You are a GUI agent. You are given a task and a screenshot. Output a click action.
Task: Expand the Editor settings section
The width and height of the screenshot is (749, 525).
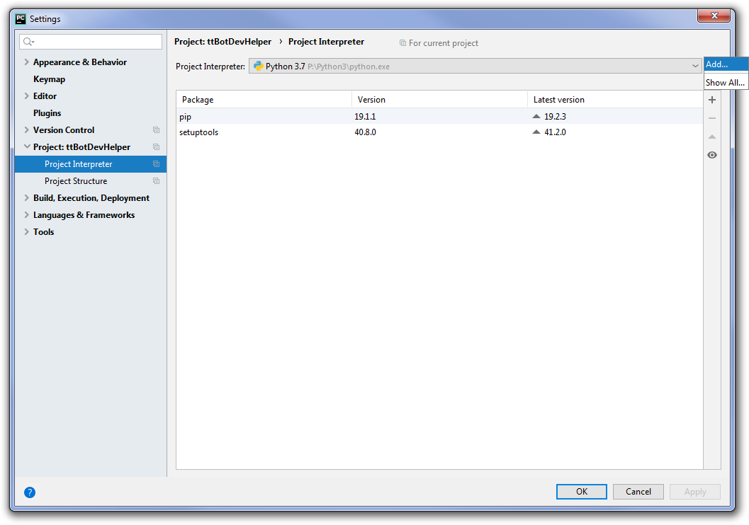click(x=27, y=96)
